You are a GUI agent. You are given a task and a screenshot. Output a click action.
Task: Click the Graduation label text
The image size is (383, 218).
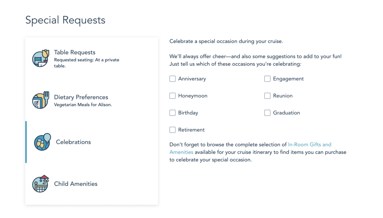[287, 113]
